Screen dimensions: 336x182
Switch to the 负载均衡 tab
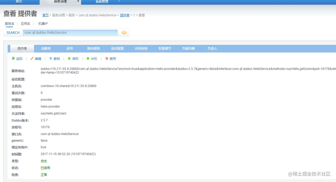pyautogui.click(x=189, y=49)
